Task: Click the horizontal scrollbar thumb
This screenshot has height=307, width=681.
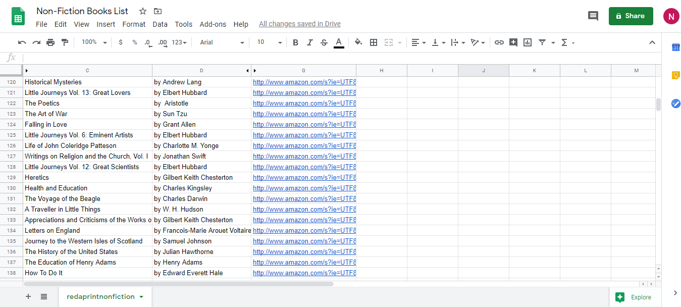Action: coord(179,284)
